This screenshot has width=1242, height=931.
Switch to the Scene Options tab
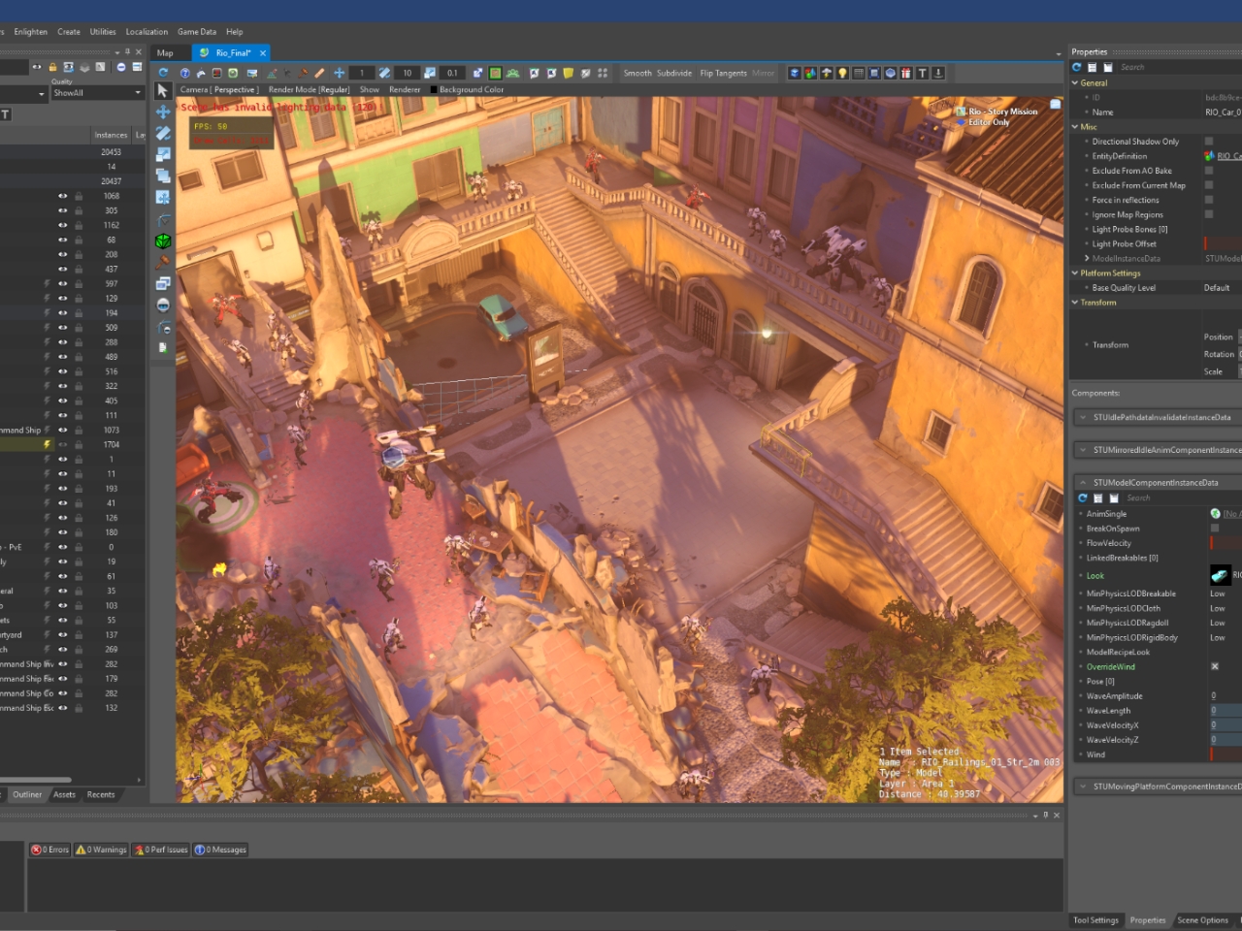click(x=1203, y=920)
